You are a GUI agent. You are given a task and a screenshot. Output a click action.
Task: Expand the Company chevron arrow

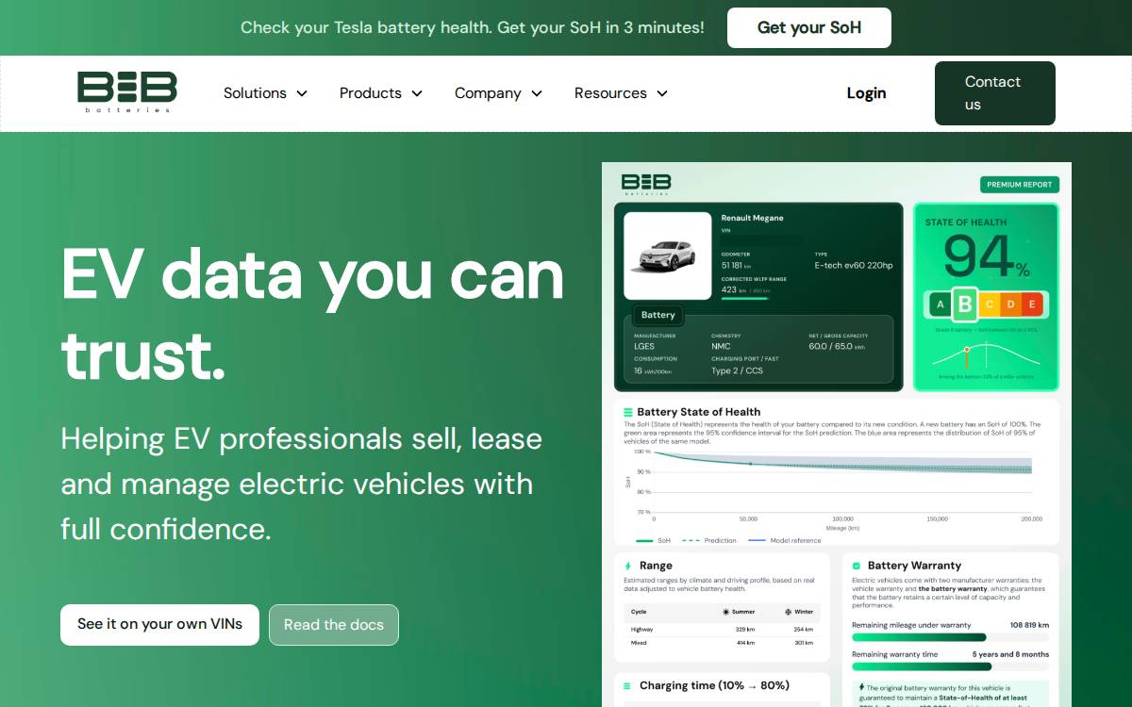[x=537, y=93]
